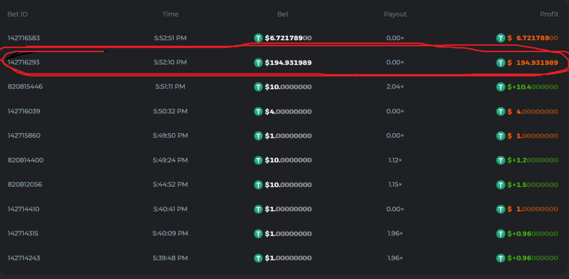The image size is (569, 279).
Task: Click Tether icon beside 6.721789 profit
Action: coord(501,38)
